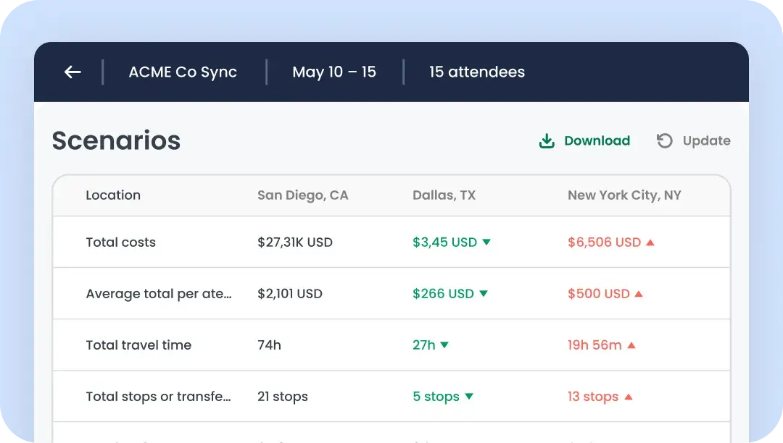This screenshot has height=443, width=783.
Task: Click the 19h 56m travel time value
Action: 594,345
